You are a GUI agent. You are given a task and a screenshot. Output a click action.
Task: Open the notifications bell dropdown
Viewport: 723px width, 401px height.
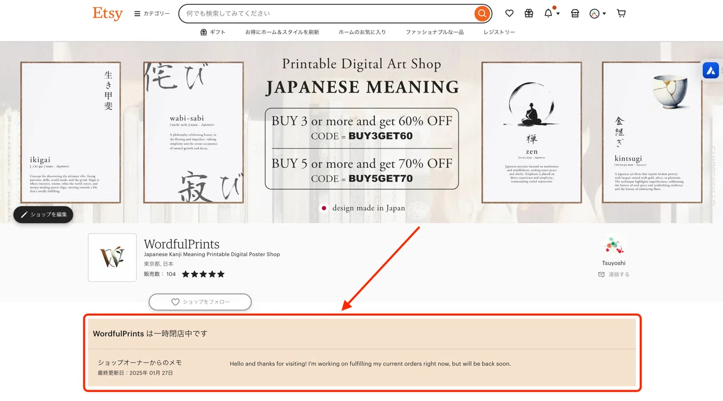pos(551,13)
